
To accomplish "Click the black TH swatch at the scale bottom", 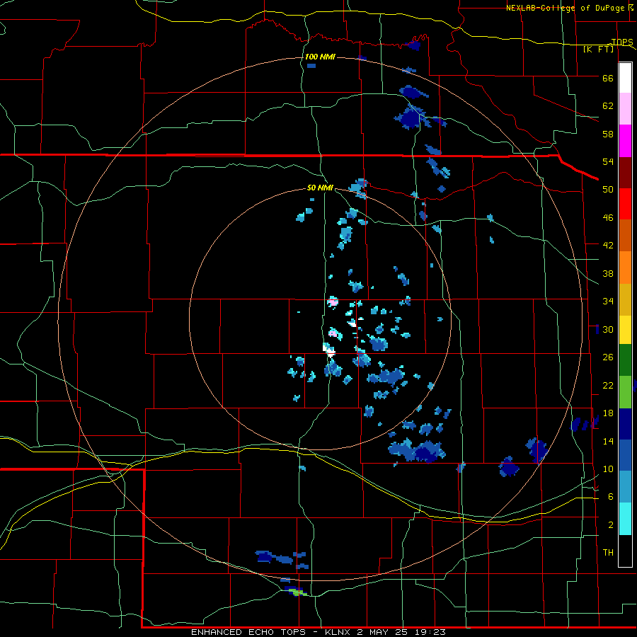I will point(625,551).
